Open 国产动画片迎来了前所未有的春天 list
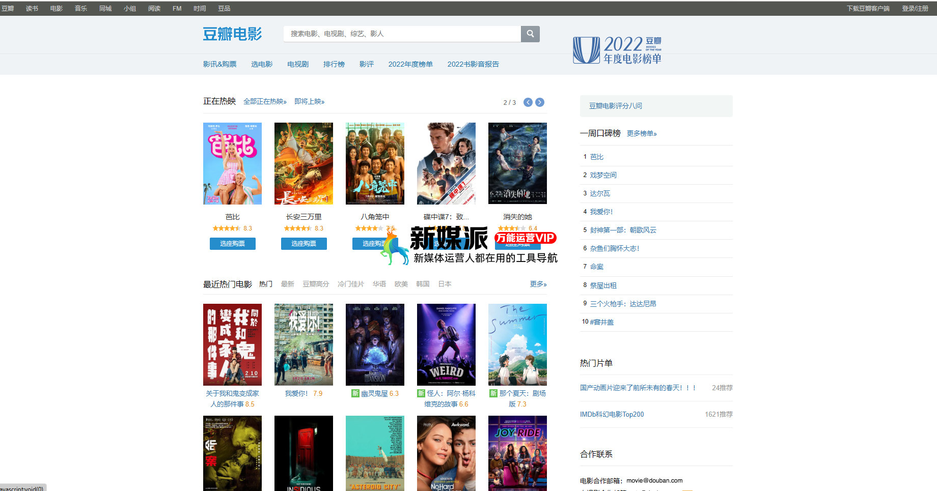 638,388
